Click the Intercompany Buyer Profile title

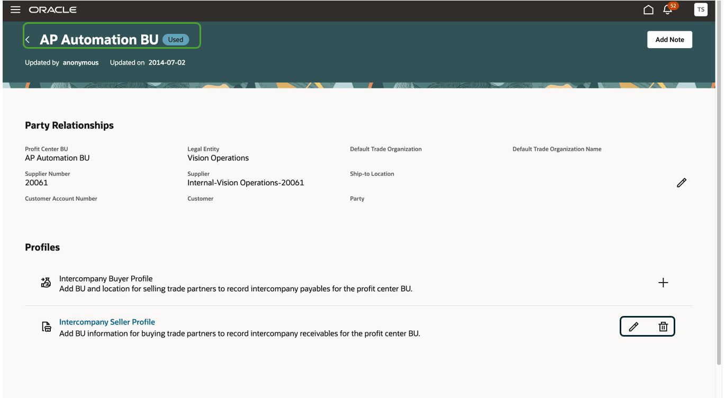coord(106,278)
